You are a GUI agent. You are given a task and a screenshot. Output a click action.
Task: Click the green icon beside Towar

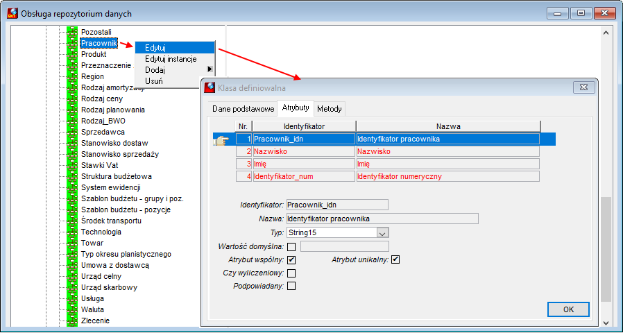[71, 244]
